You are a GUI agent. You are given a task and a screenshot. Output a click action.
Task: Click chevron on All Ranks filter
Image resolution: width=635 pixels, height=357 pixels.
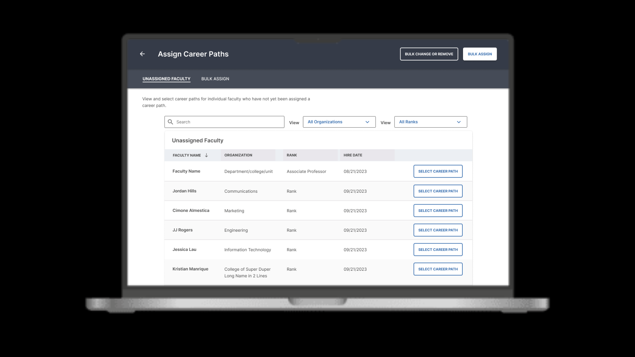tap(459, 122)
